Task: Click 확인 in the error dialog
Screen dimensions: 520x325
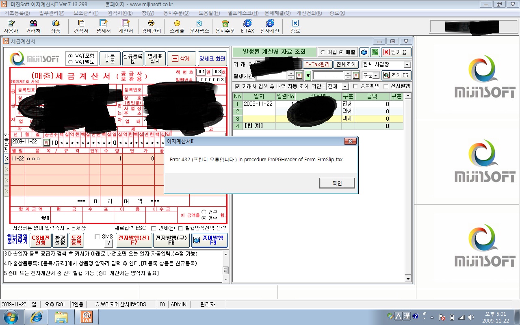Action: tap(337, 183)
